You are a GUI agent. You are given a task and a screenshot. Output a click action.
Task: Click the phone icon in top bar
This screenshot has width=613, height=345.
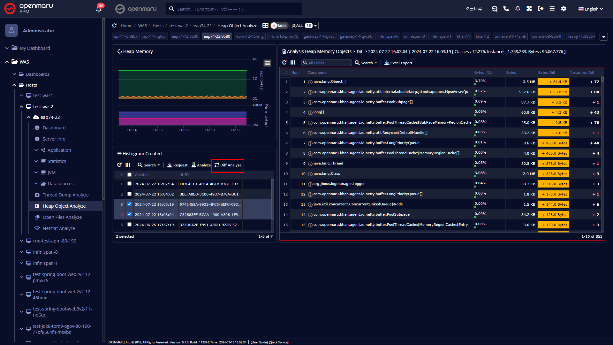click(506, 9)
